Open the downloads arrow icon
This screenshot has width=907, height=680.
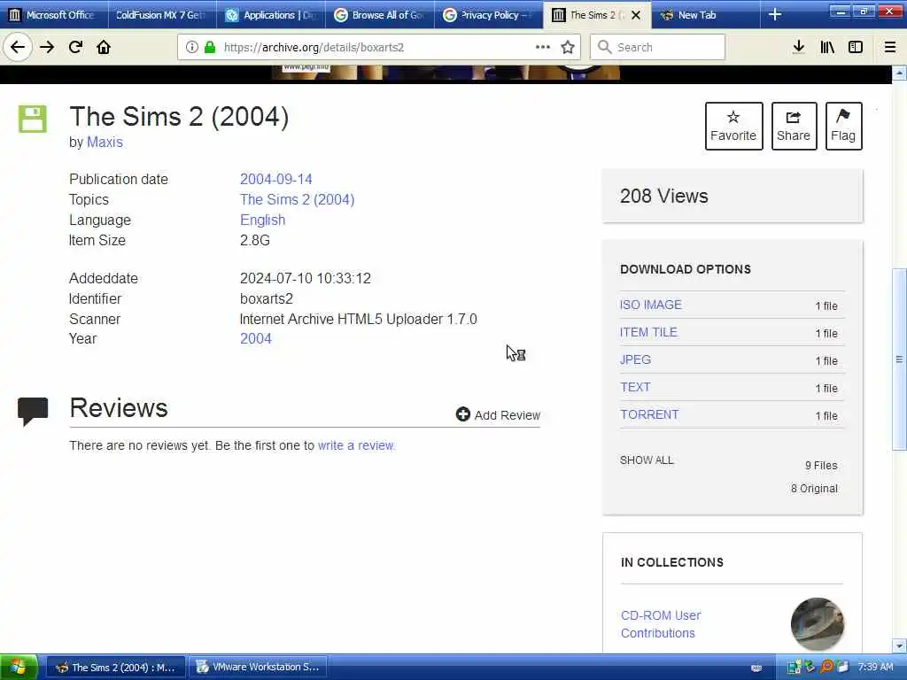pyautogui.click(x=799, y=48)
